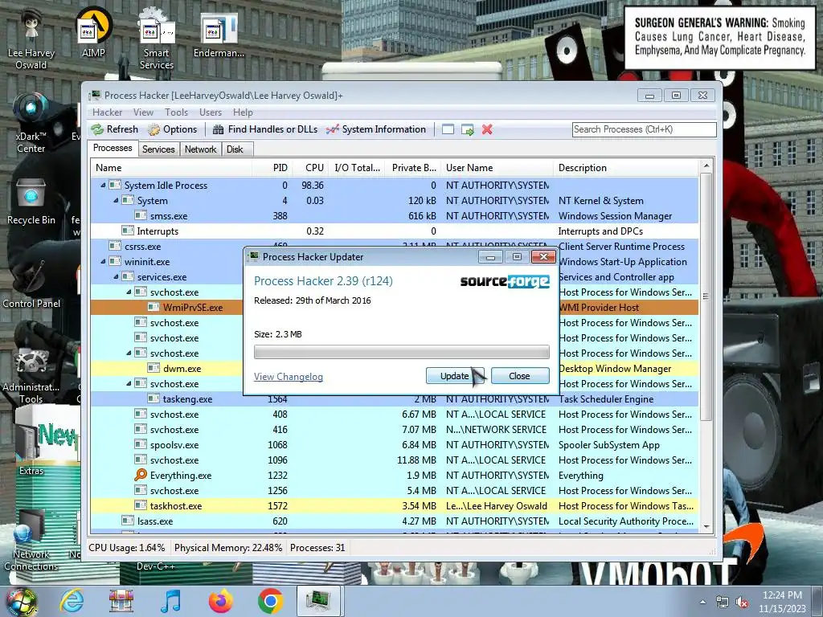Open the Windows Start menu

(x=20, y=601)
